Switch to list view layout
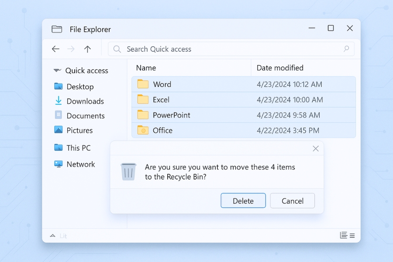This screenshot has width=393, height=262. 353,235
